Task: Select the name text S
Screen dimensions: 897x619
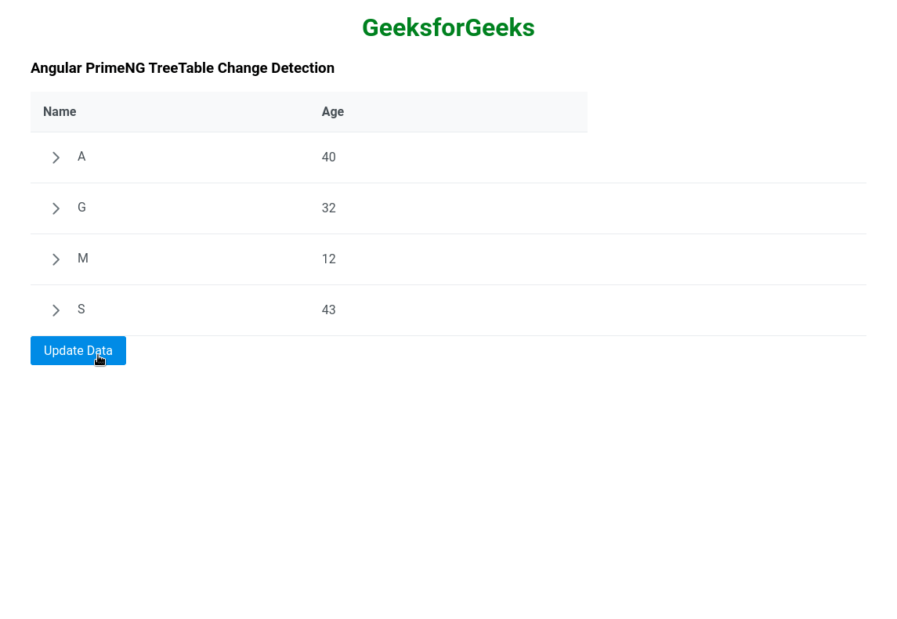Action: [x=81, y=309]
